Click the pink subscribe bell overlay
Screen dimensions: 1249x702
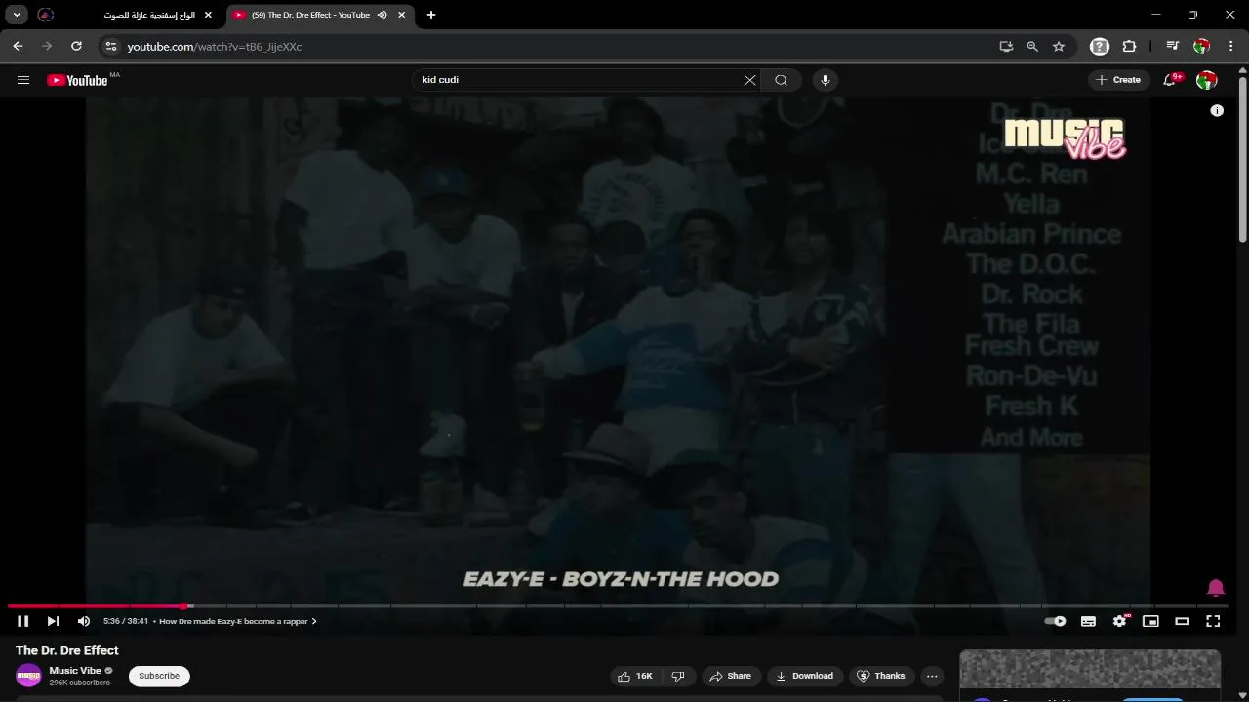click(1216, 588)
